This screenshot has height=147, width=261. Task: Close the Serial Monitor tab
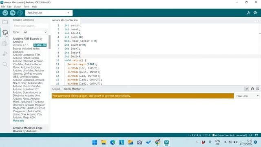pyautogui.click(x=83, y=89)
